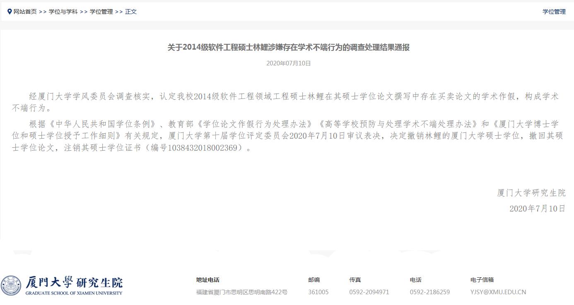574x305 pixels.
Task: Click phone number 0592-2186259
Action: [x=430, y=292]
